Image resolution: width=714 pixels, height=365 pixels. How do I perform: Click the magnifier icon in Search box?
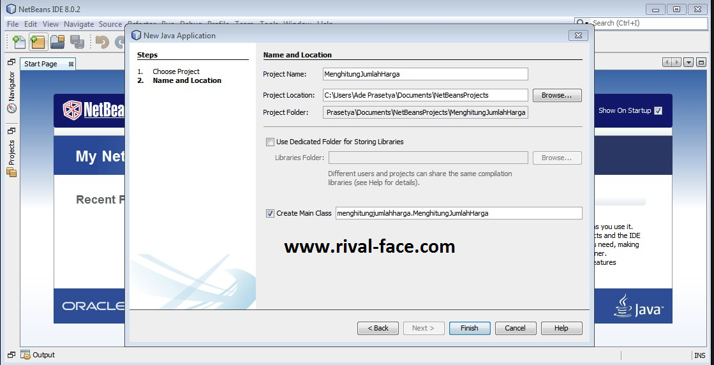[x=581, y=23]
